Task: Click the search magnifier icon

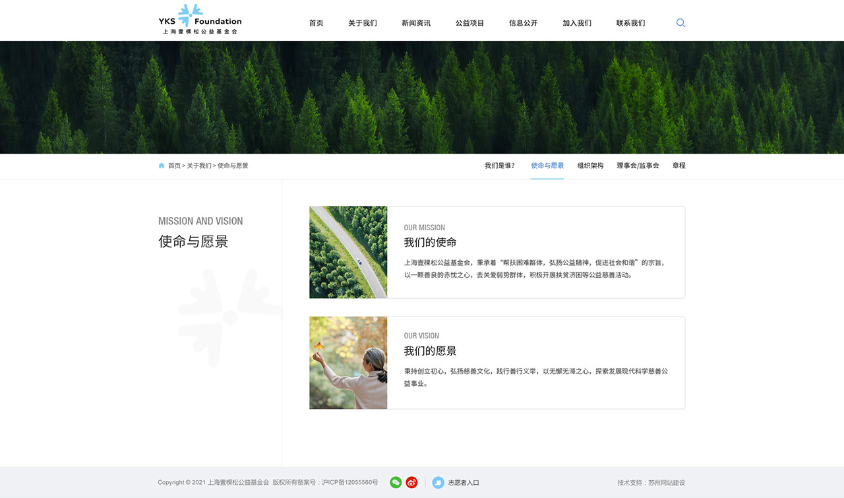Action: point(680,23)
